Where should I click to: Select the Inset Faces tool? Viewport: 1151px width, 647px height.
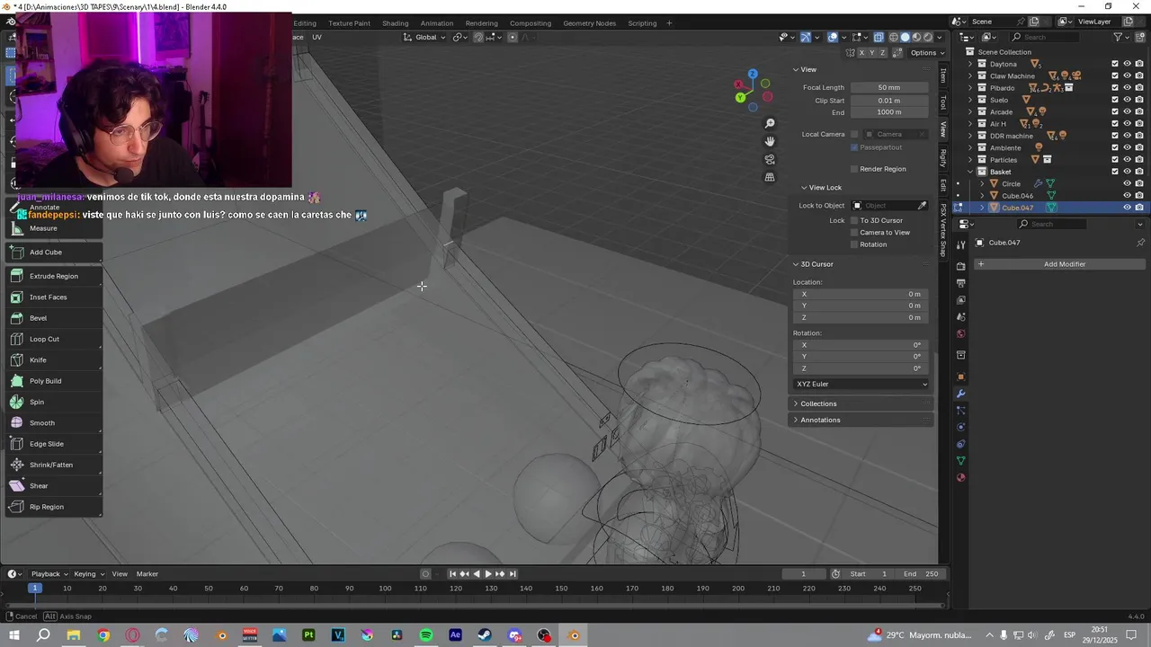click(x=53, y=297)
